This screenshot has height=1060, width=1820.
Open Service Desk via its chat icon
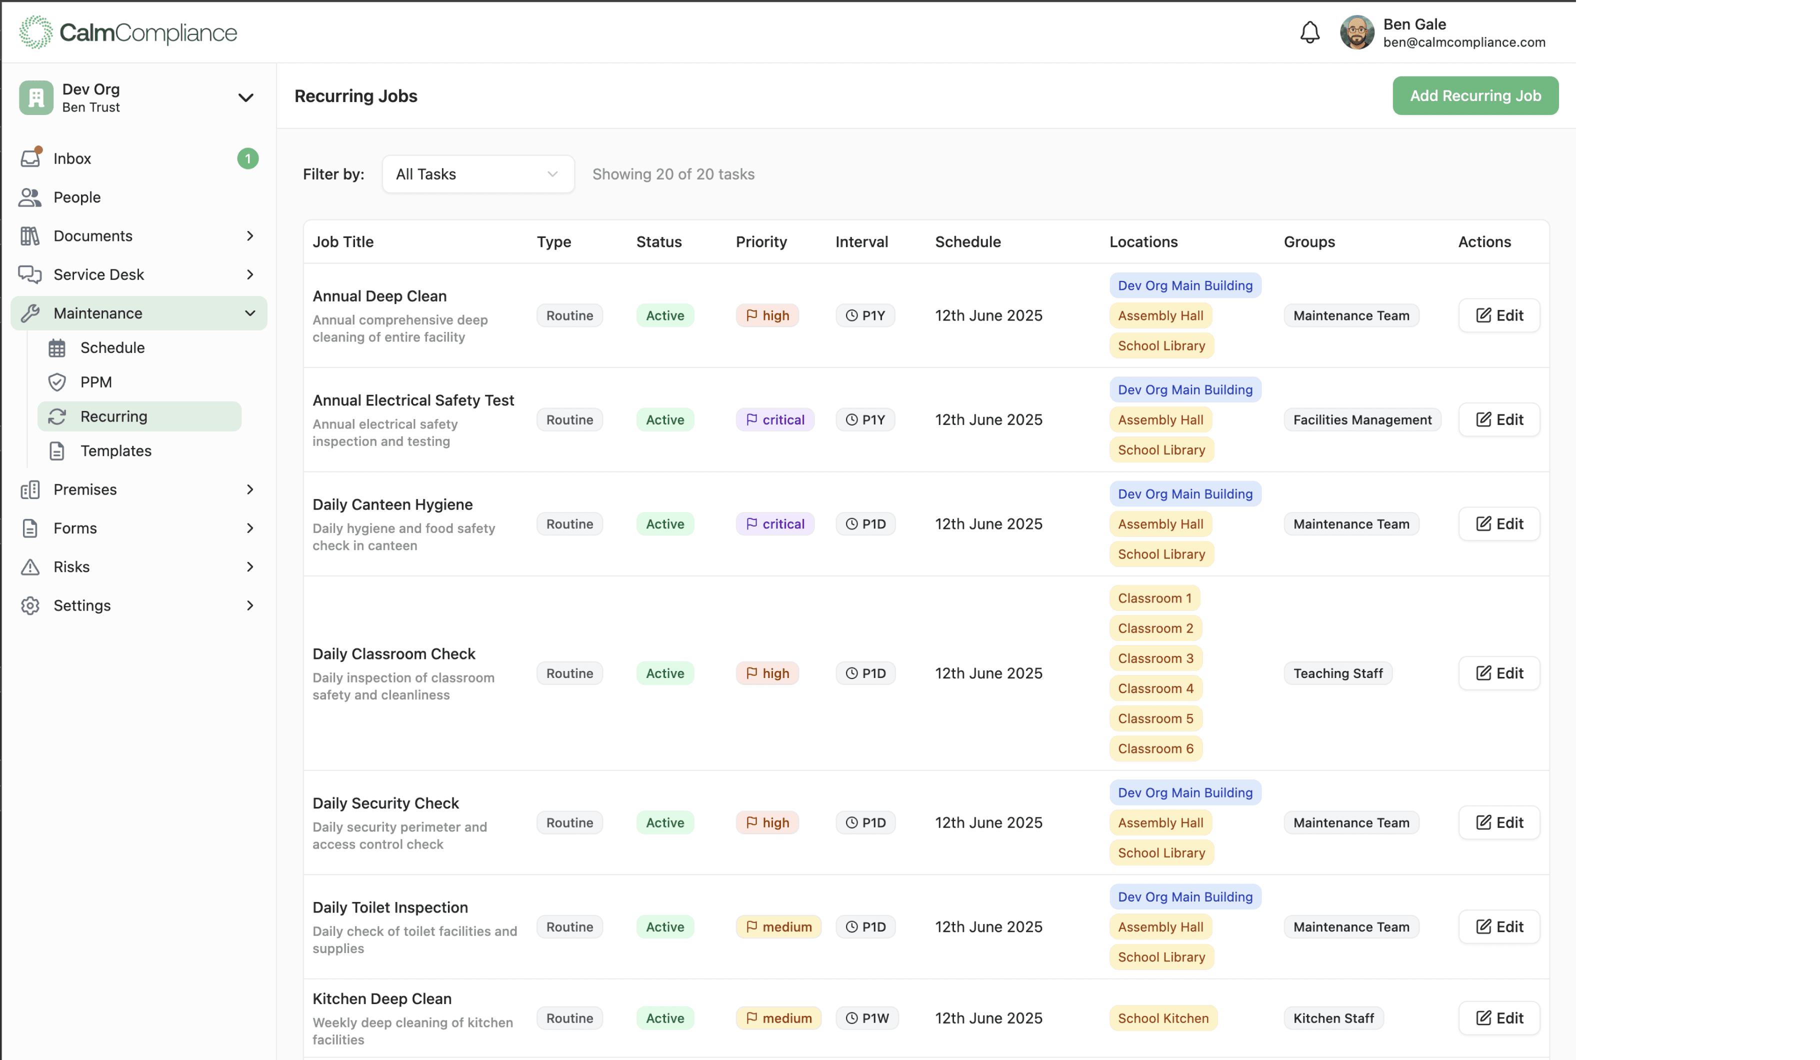[x=30, y=274]
